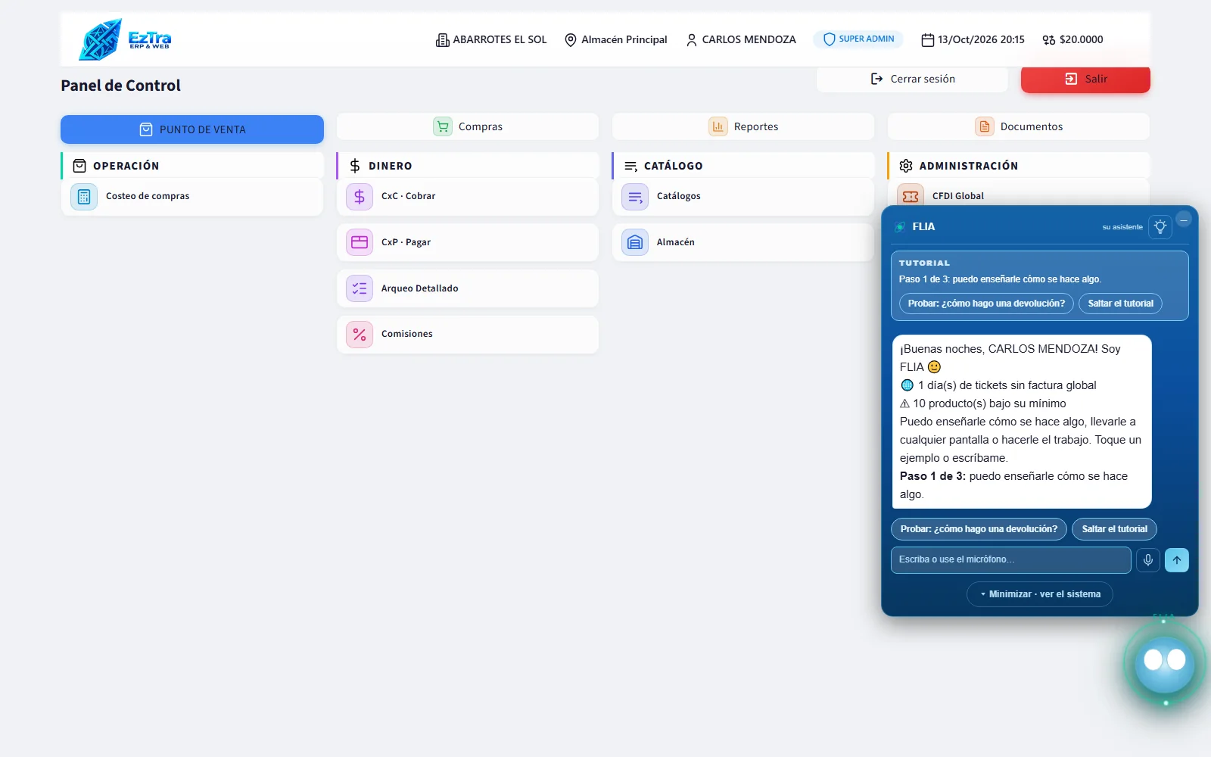Screen dimensions: 1211x757
Task: Click the microphone icon in FLIA chat
Action: (1148, 560)
